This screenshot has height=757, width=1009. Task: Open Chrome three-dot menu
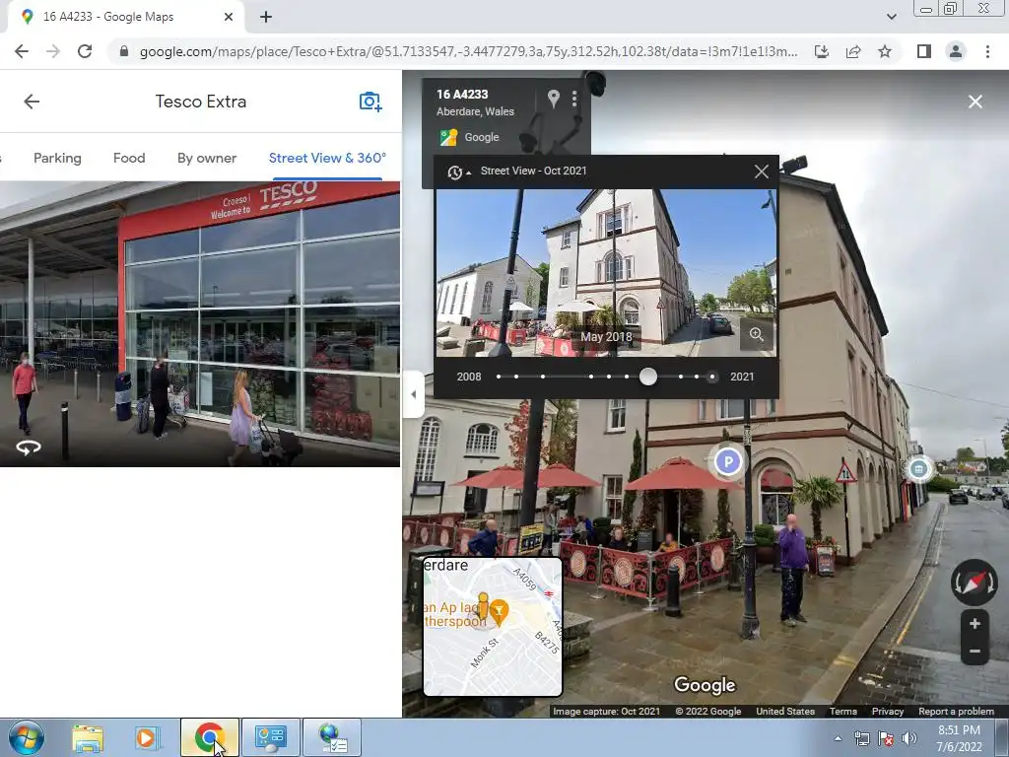[987, 51]
